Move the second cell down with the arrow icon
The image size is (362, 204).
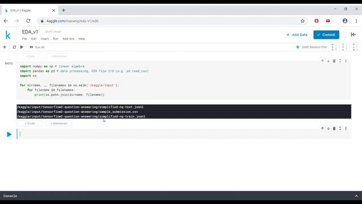click(x=328, y=129)
